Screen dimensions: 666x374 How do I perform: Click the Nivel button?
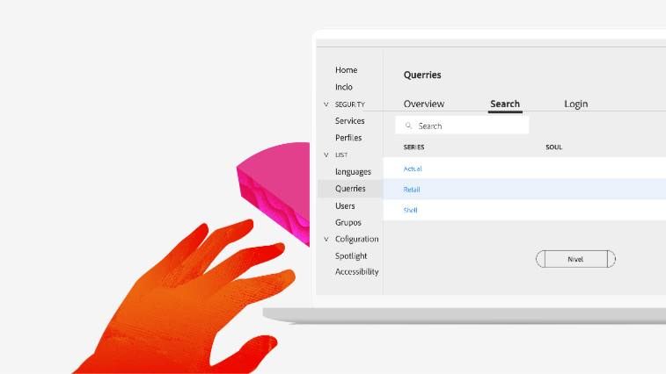pos(575,259)
